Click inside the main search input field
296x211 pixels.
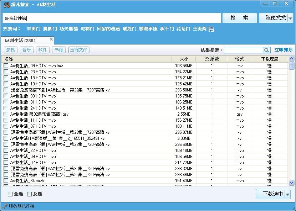point(107,17)
